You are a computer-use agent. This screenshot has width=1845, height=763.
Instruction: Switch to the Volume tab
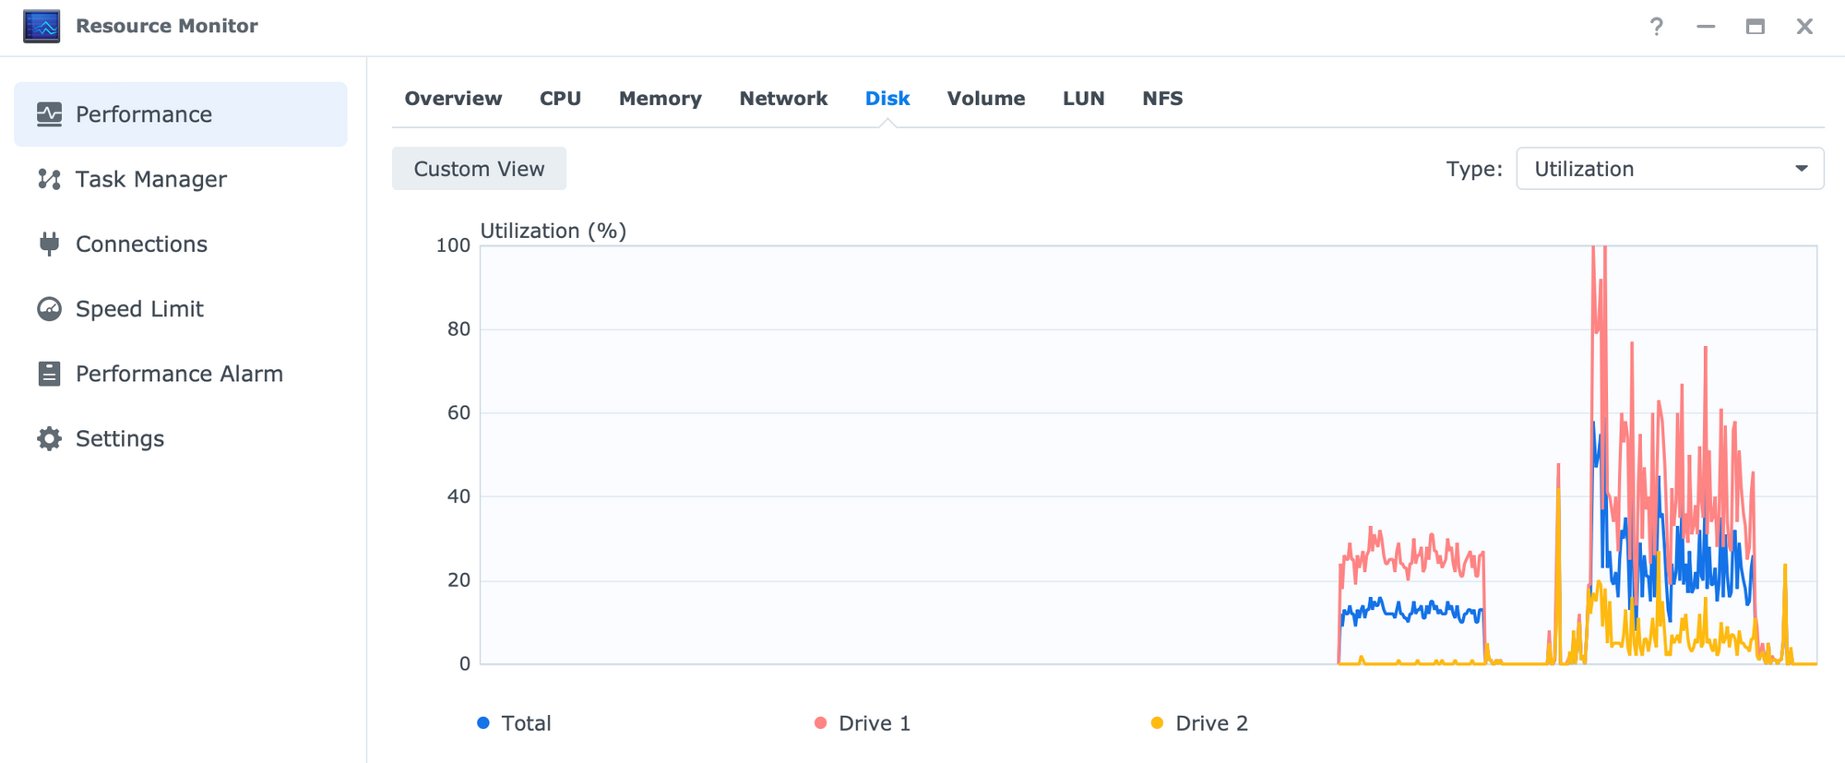click(986, 99)
